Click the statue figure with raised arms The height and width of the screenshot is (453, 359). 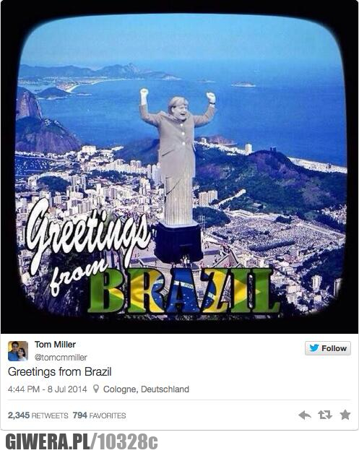(x=178, y=158)
